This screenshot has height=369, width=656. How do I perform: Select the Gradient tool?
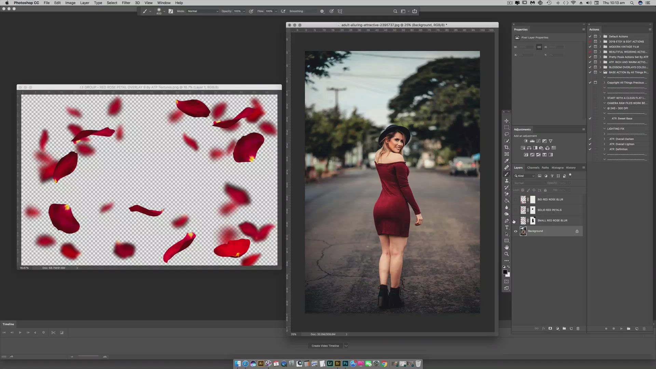pyautogui.click(x=507, y=200)
